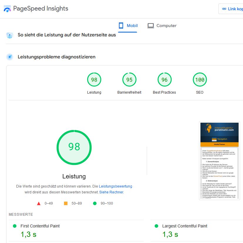Click green status dot beside Largest Contentful Paint
This screenshot has width=243, height=243.
[156, 226]
